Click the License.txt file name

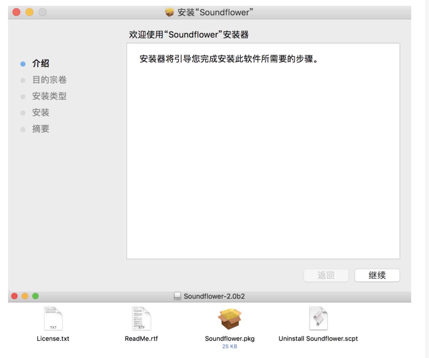53,339
